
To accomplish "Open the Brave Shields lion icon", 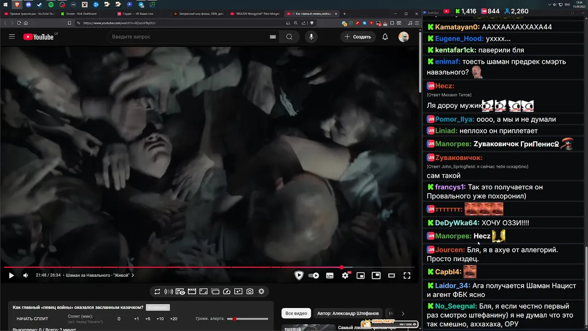I will pyautogui.click(x=311, y=23).
